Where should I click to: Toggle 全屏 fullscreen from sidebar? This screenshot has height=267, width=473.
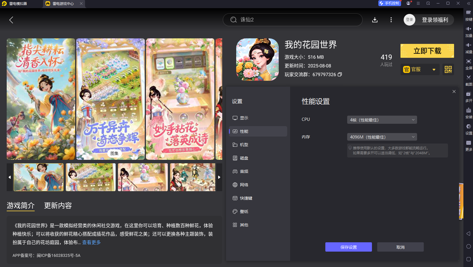point(469,64)
